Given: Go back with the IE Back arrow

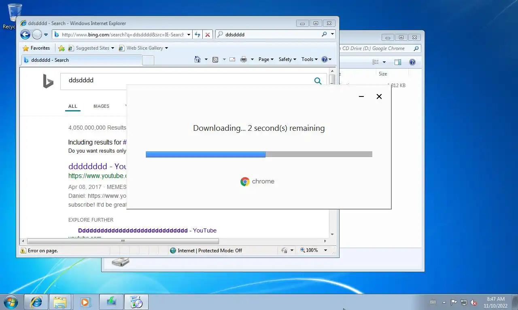Looking at the screenshot, I should pos(25,35).
